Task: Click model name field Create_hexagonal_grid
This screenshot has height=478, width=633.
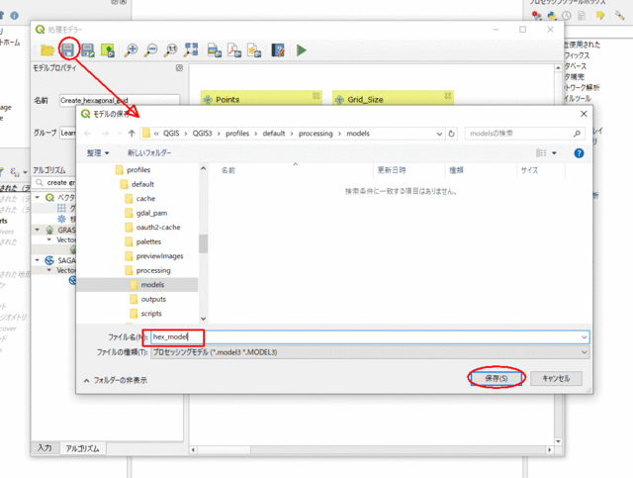Action: pos(120,100)
